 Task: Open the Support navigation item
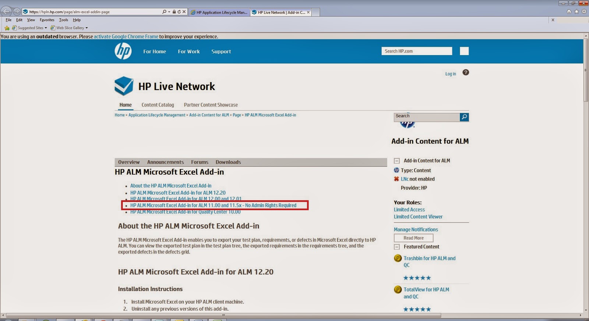click(x=221, y=51)
